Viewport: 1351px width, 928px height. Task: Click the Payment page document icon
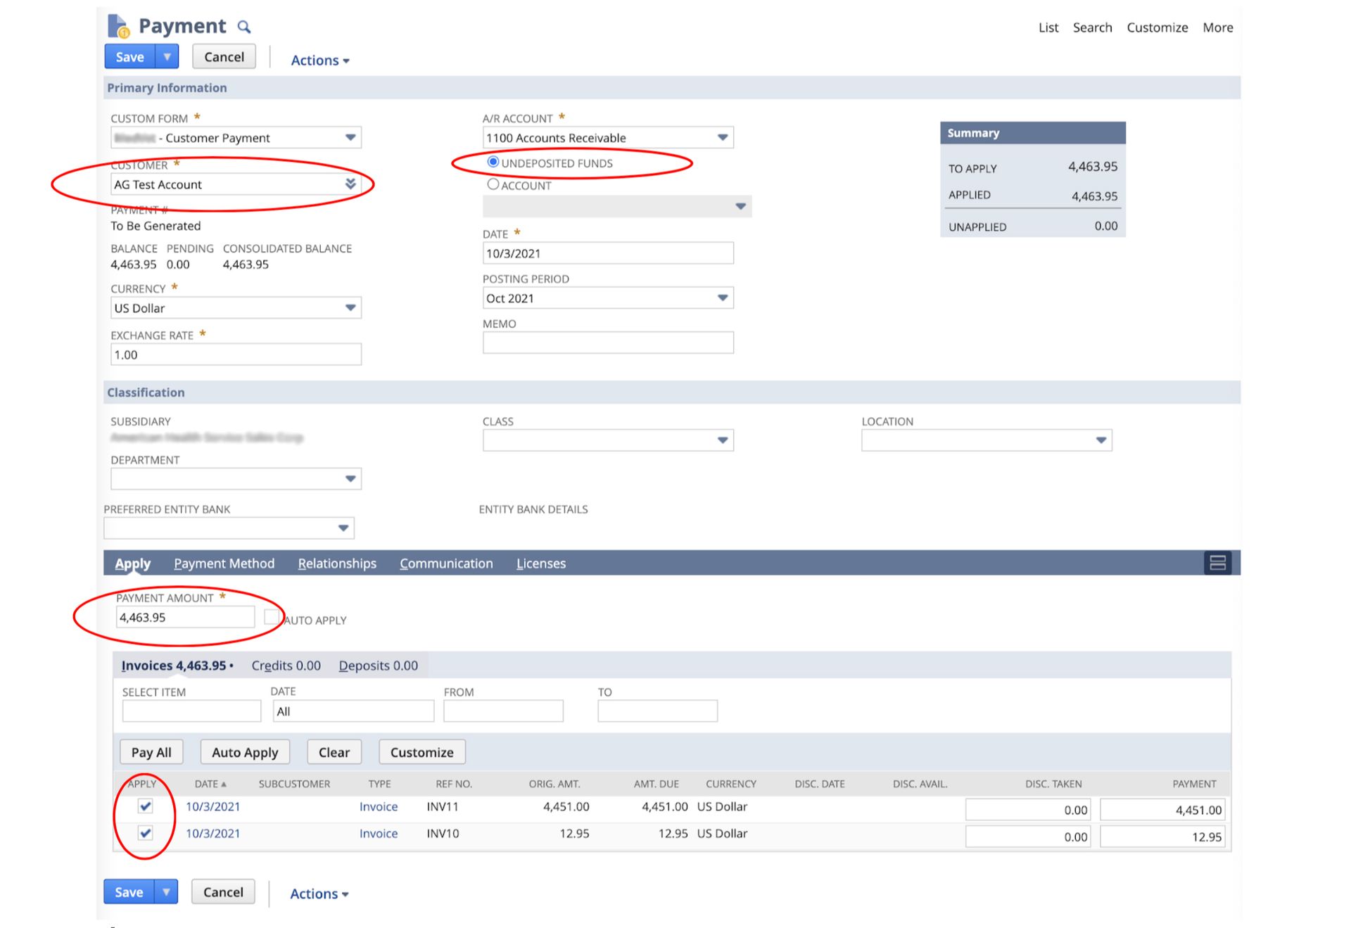click(x=118, y=26)
